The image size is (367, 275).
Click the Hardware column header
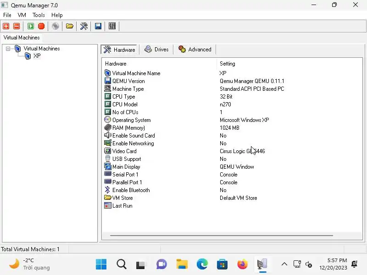(116, 64)
